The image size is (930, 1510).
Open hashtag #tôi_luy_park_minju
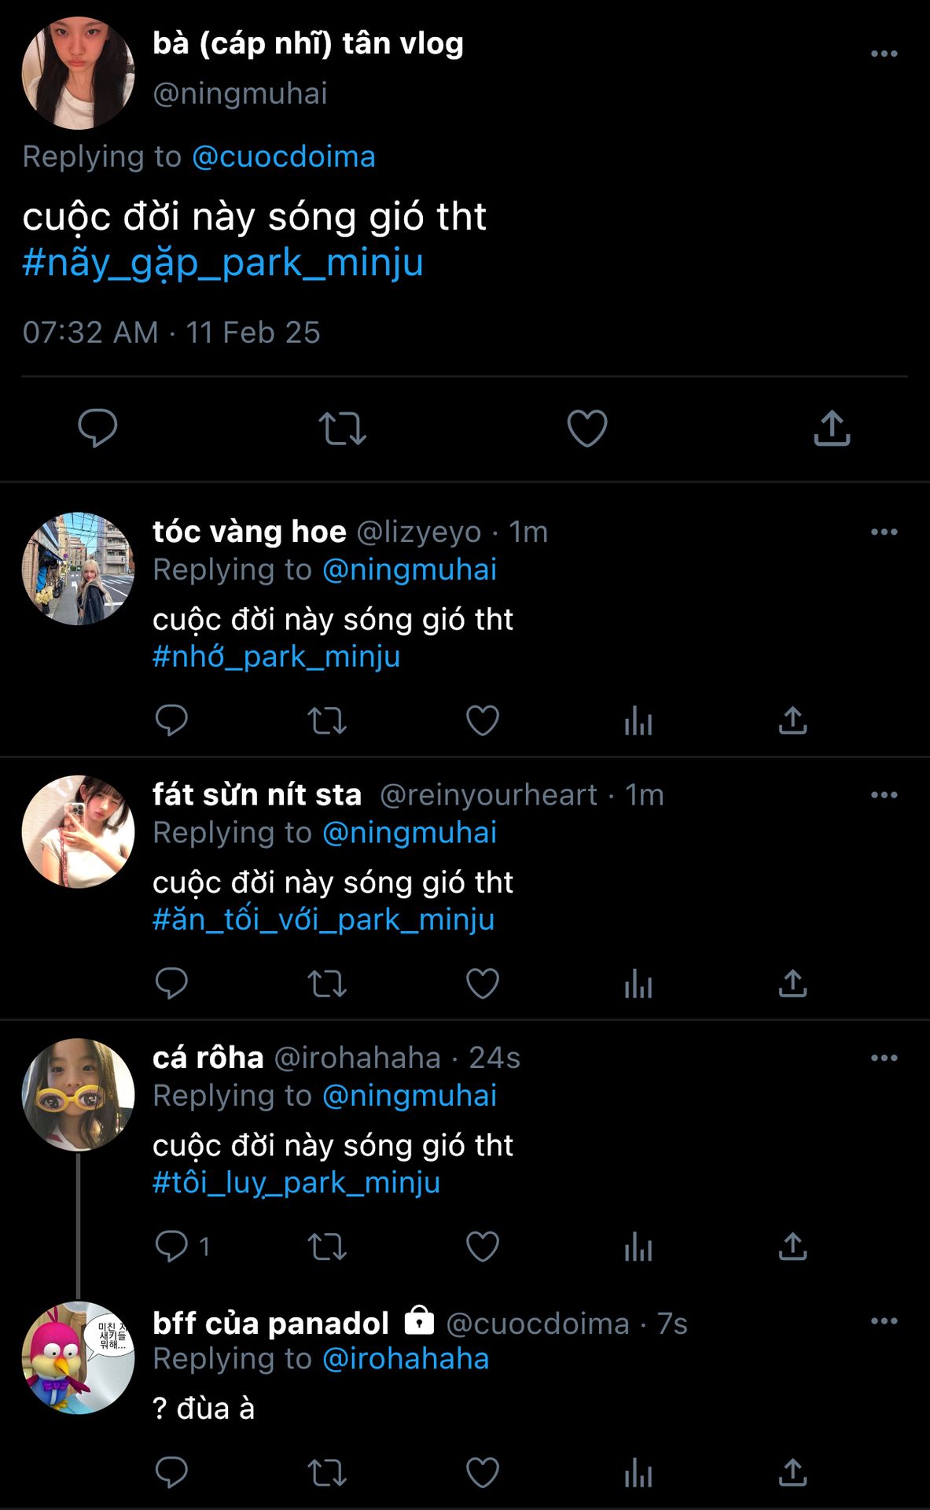tap(296, 1183)
